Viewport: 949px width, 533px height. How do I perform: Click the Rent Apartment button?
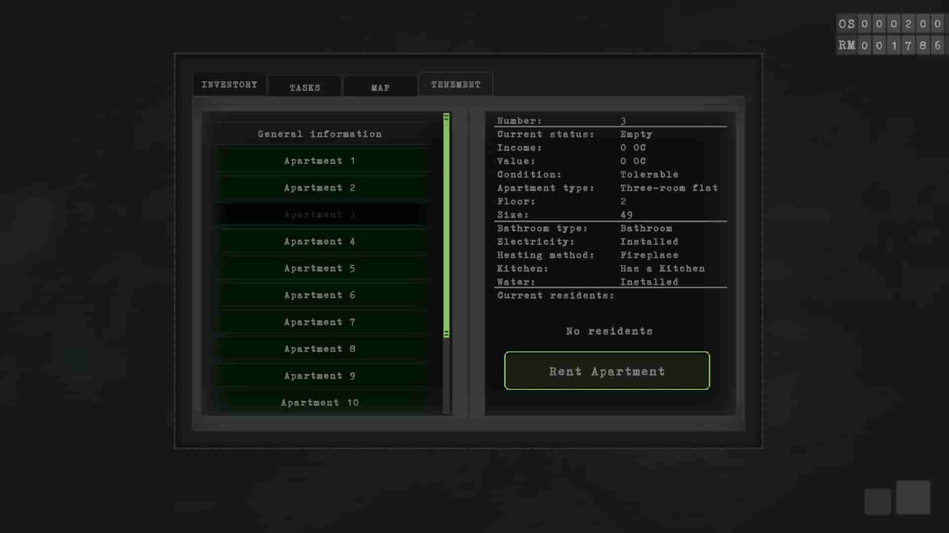click(x=607, y=371)
